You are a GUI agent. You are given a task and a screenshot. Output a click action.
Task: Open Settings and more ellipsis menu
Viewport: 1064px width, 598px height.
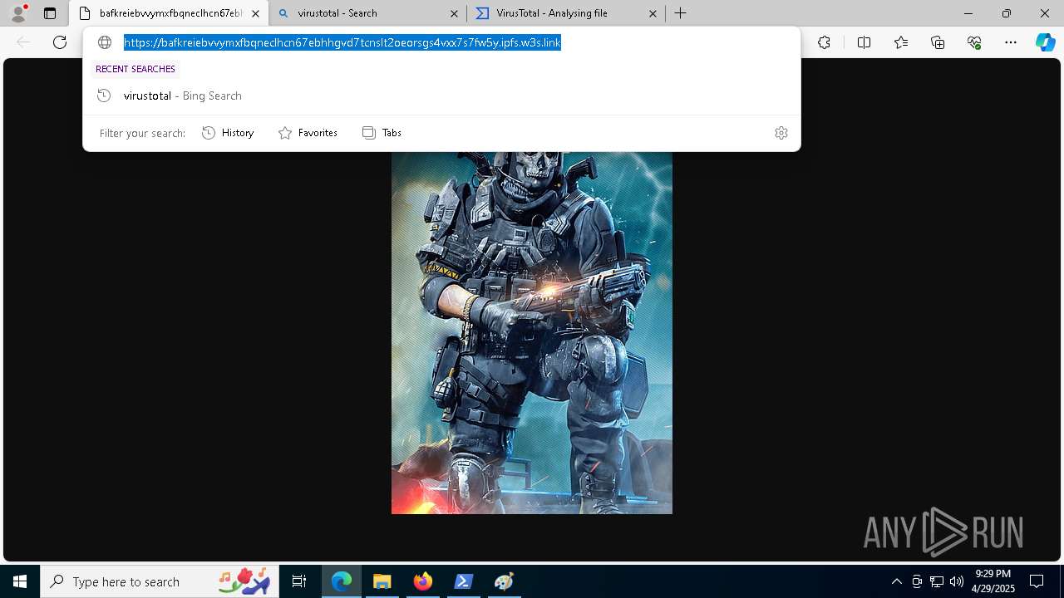[1011, 42]
